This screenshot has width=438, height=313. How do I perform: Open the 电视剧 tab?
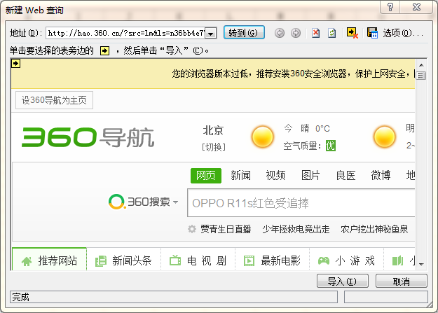coord(198,259)
